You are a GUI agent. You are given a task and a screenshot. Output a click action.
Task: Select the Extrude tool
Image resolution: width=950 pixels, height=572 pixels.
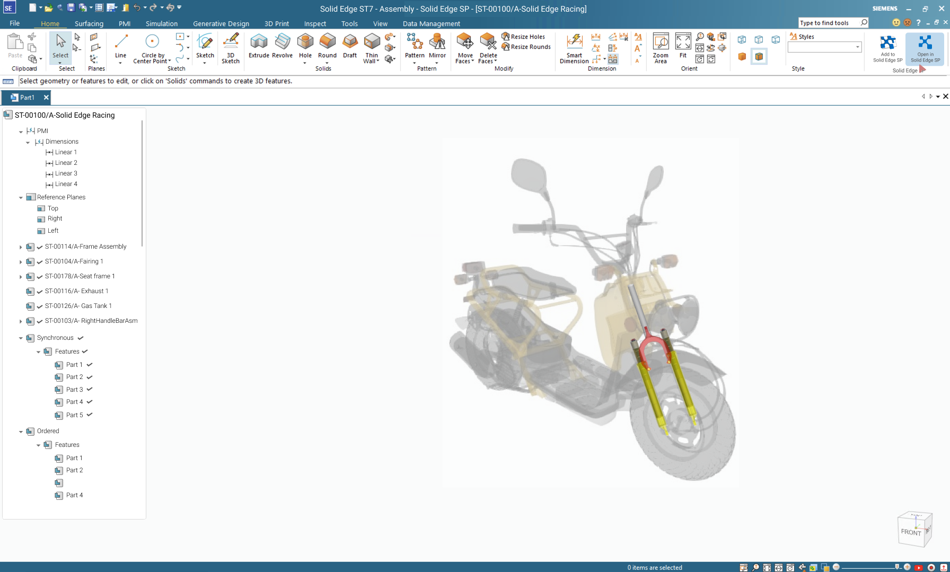tap(259, 46)
